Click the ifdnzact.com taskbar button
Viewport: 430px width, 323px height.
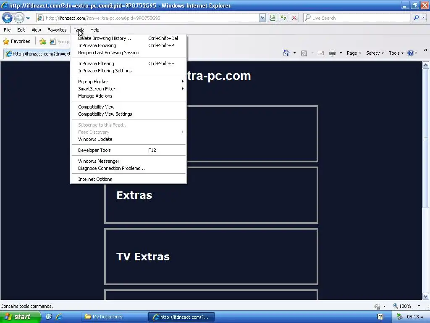point(181,317)
